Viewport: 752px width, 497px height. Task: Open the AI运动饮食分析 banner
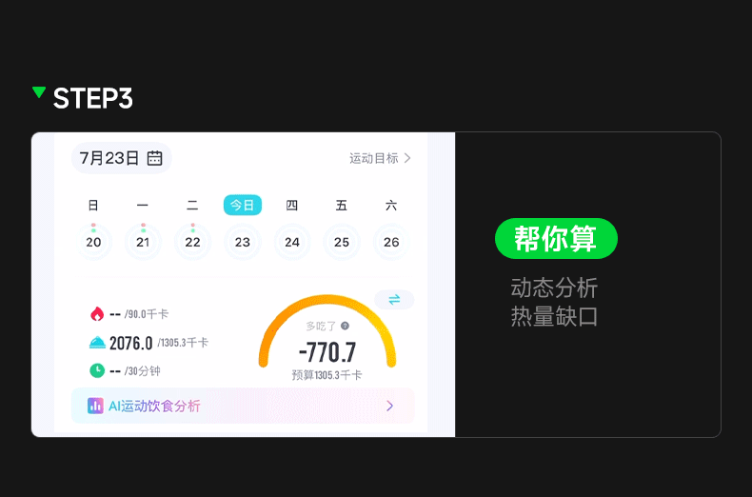(x=243, y=406)
